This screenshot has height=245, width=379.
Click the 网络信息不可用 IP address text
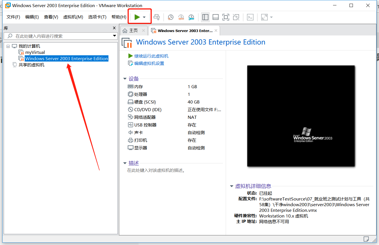pos(274,221)
